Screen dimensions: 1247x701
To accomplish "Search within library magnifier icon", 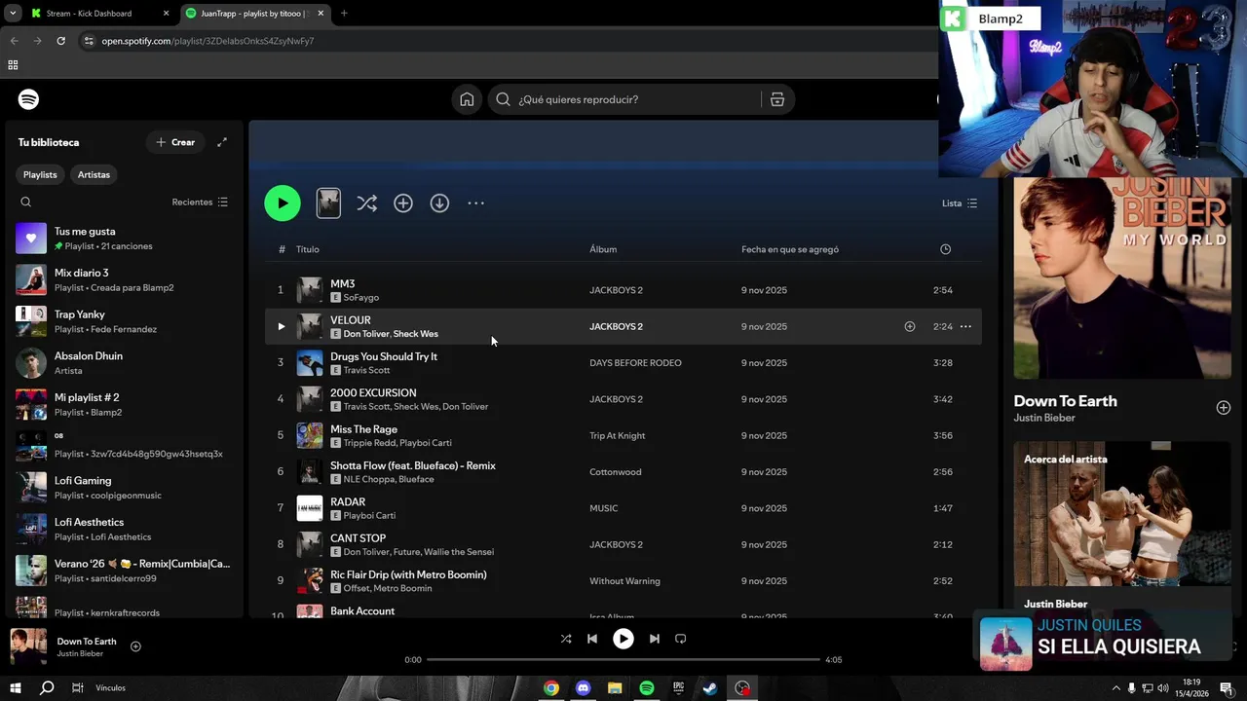I will (26, 203).
